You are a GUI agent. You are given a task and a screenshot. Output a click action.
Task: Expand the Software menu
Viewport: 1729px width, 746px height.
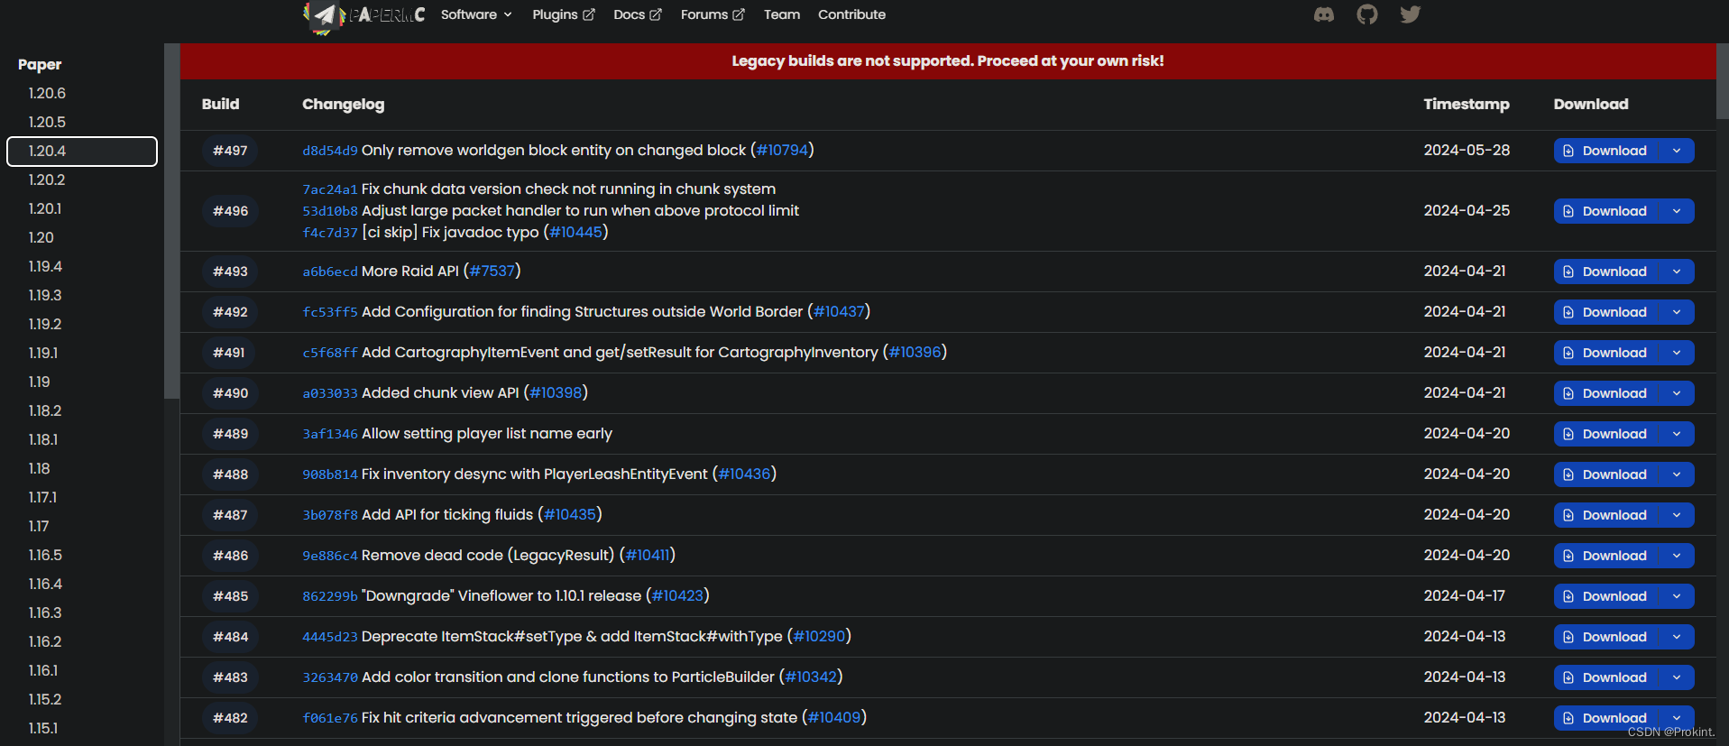pos(476,14)
